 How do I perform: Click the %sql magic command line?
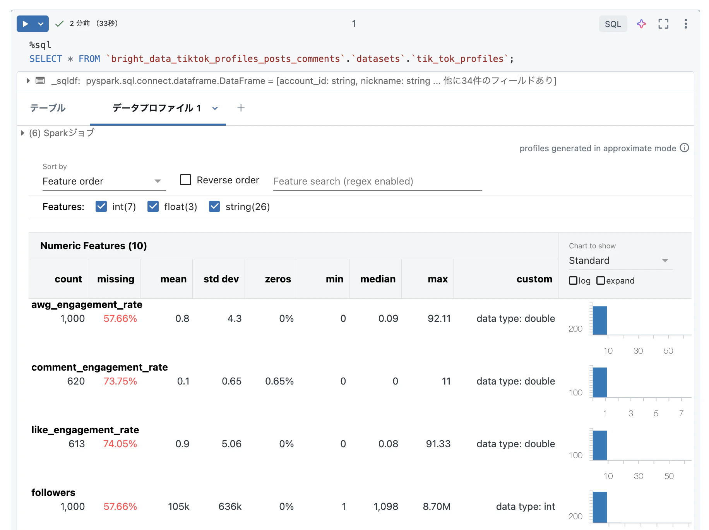[x=40, y=45]
